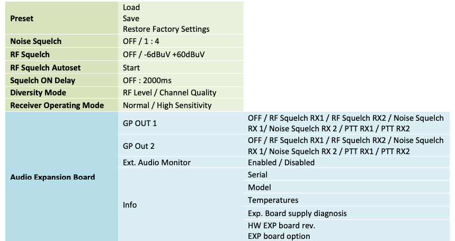
Task: Select the Ext. Audio Monitor cell
Action: (181, 163)
